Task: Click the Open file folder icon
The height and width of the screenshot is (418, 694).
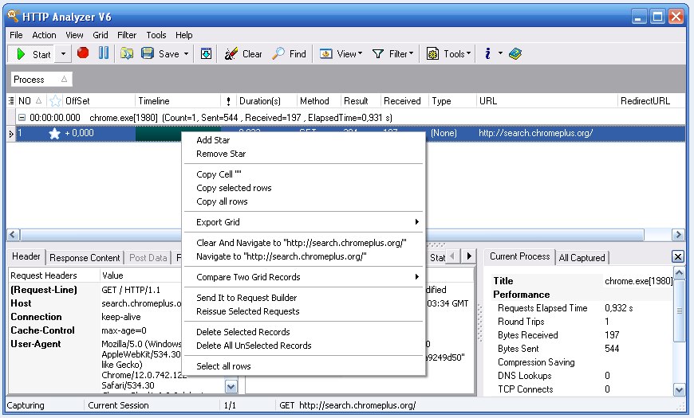Action: (127, 53)
